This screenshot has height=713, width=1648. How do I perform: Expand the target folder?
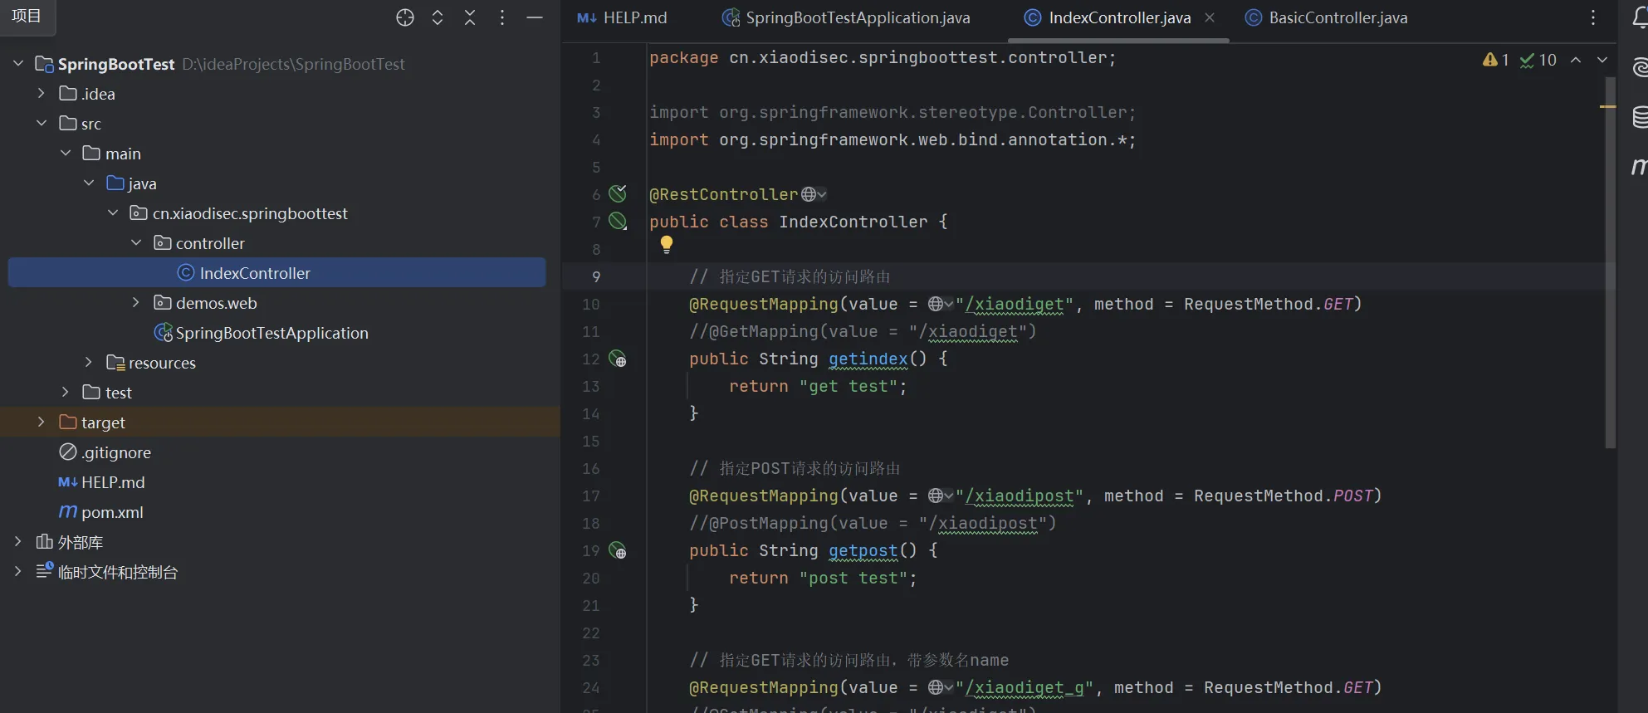coord(42,422)
